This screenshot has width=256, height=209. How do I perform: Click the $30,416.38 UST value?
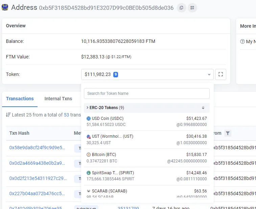(x=196, y=136)
